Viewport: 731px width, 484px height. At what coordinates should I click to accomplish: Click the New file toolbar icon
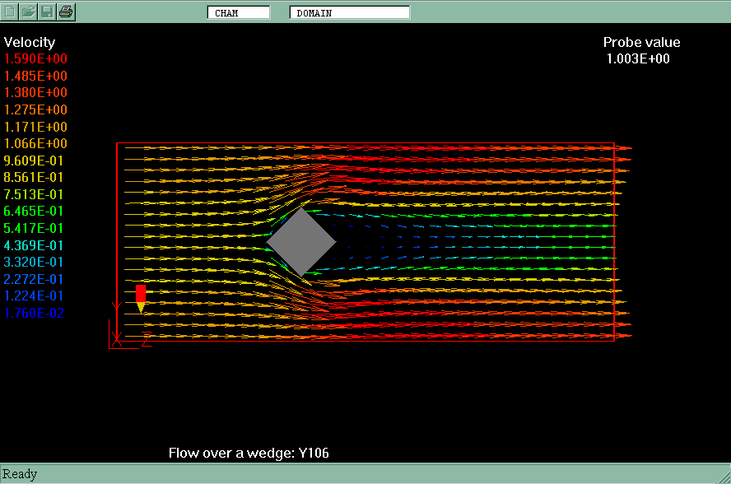(11, 12)
